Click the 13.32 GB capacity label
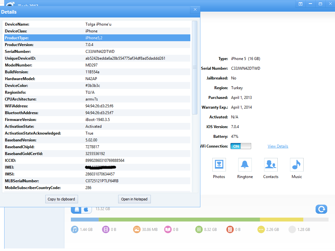 pos(103,209)
